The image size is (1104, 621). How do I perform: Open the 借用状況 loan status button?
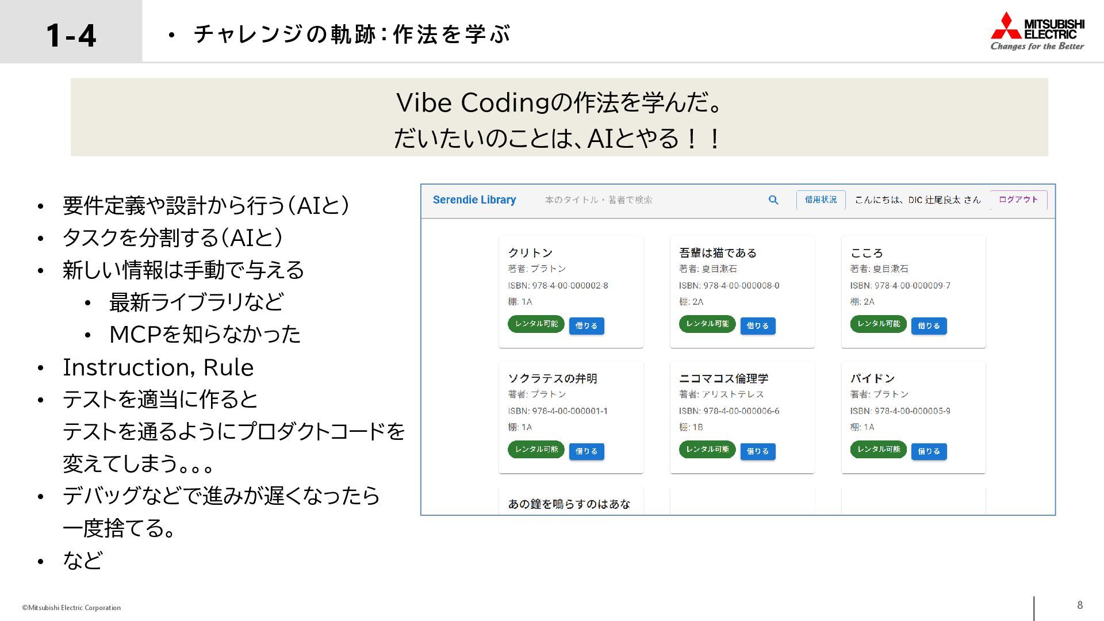point(821,200)
